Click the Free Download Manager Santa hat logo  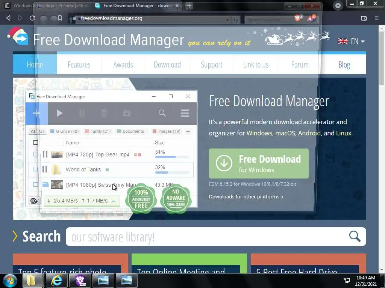coord(18,36)
